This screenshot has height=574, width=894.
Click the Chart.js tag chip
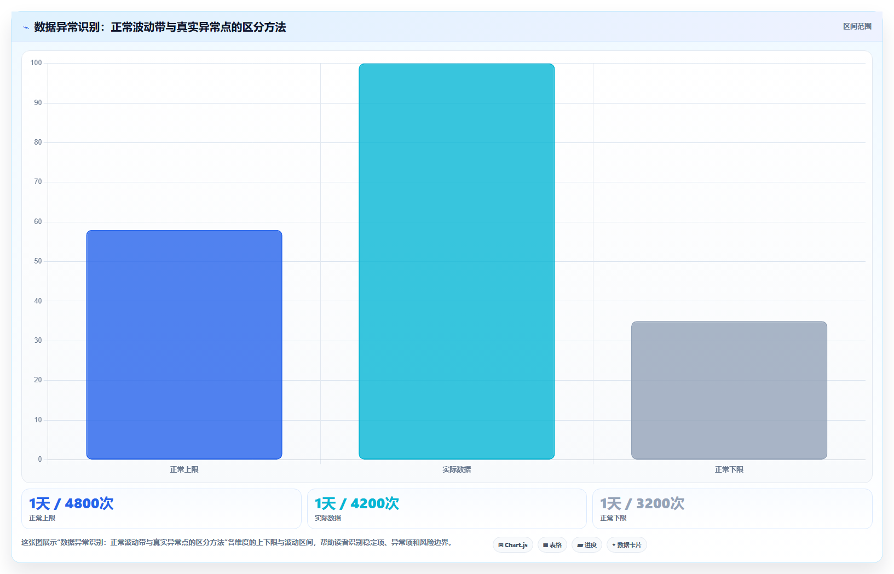pyautogui.click(x=513, y=545)
